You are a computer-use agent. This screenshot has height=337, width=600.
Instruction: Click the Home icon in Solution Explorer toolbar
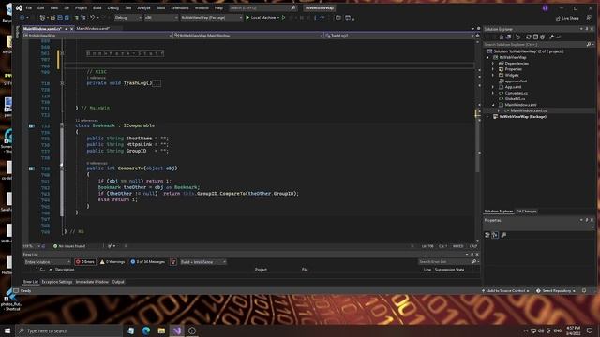(x=502, y=37)
